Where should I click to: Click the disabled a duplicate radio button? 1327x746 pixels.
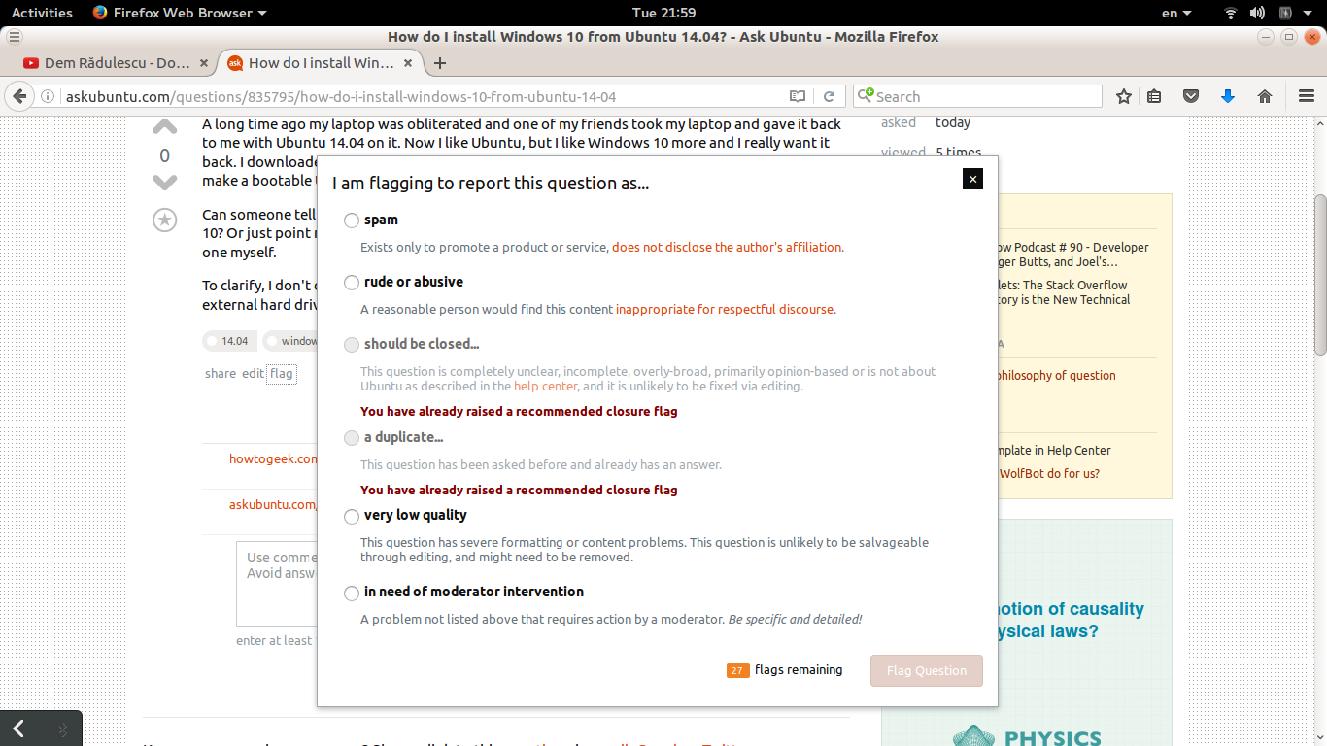coord(352,438)
